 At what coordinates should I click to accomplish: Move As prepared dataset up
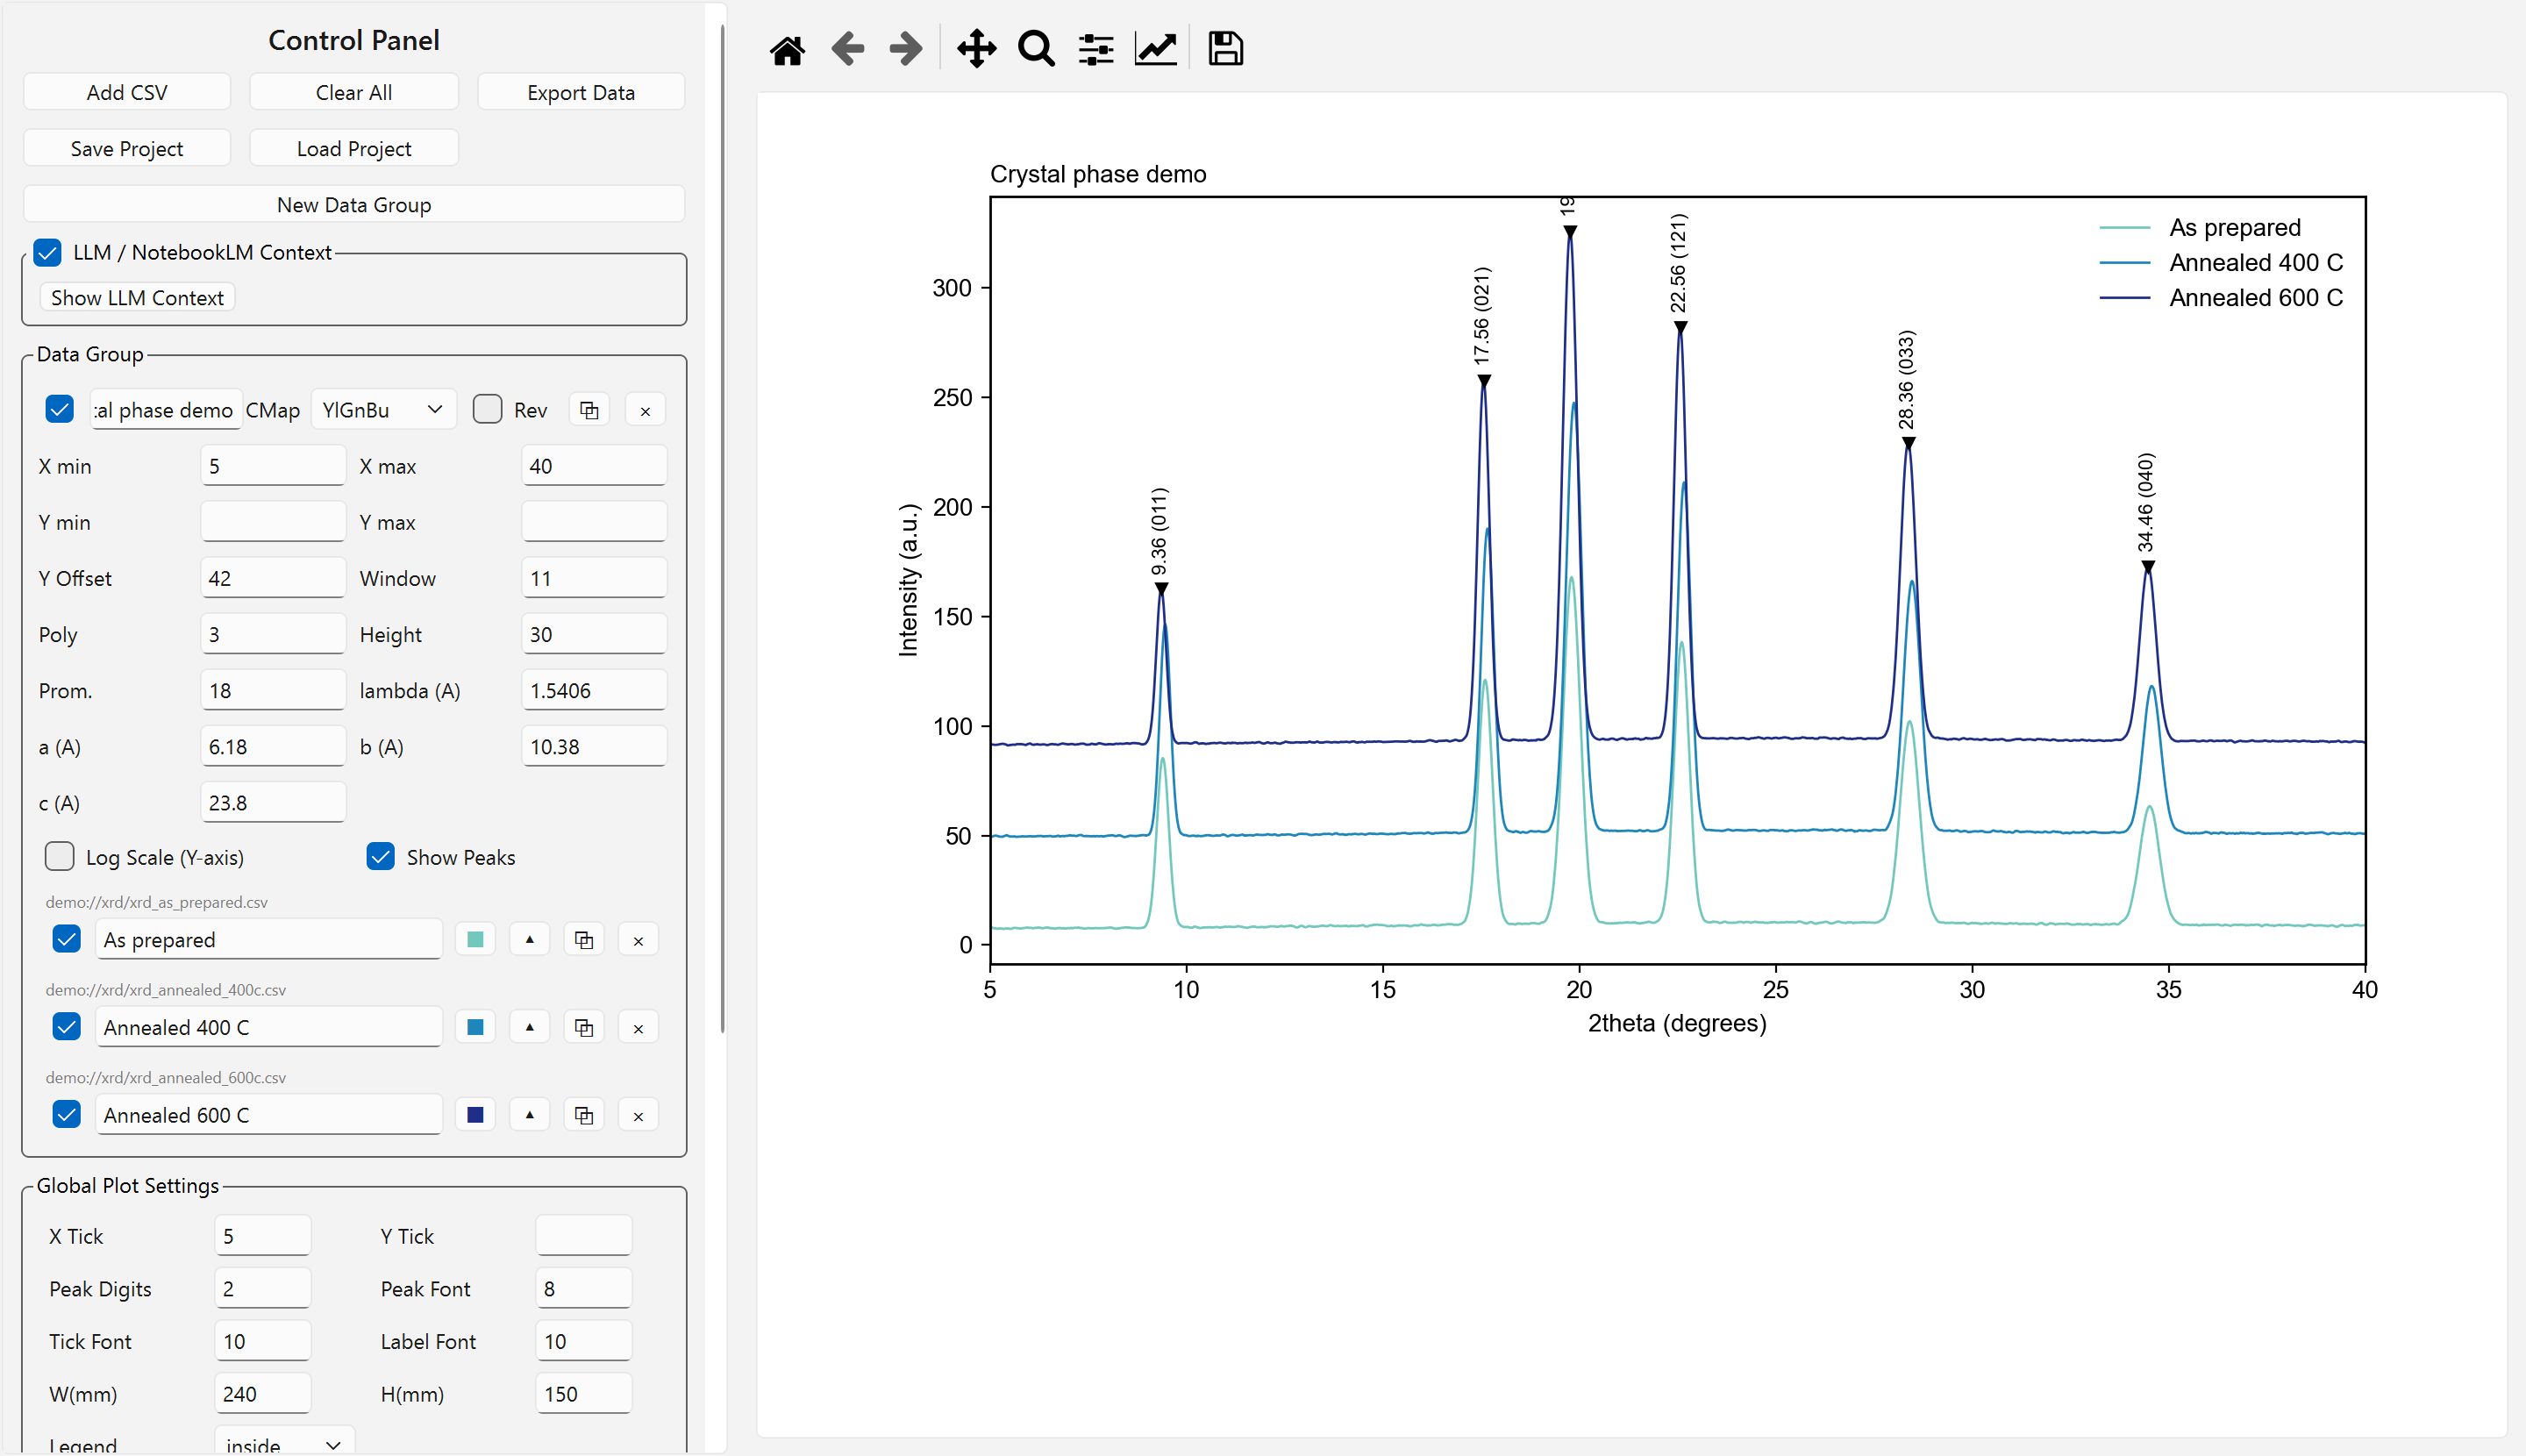click(530, 940)
